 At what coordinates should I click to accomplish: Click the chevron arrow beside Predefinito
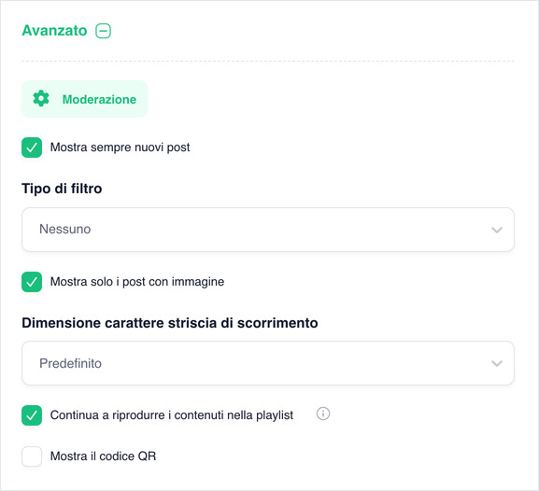coord(497,363)
